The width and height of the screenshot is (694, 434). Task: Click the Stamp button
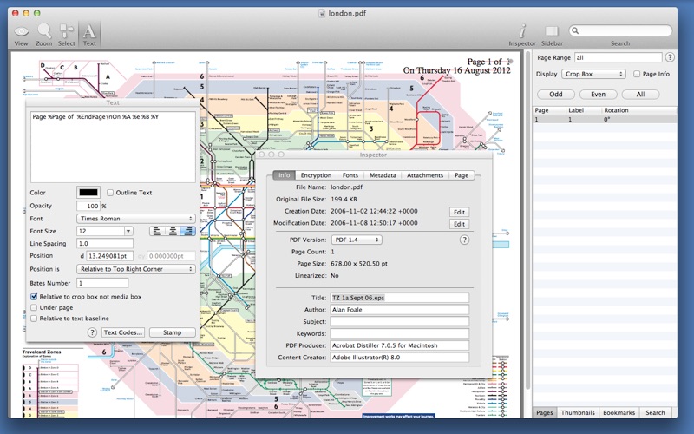[172, 332]
